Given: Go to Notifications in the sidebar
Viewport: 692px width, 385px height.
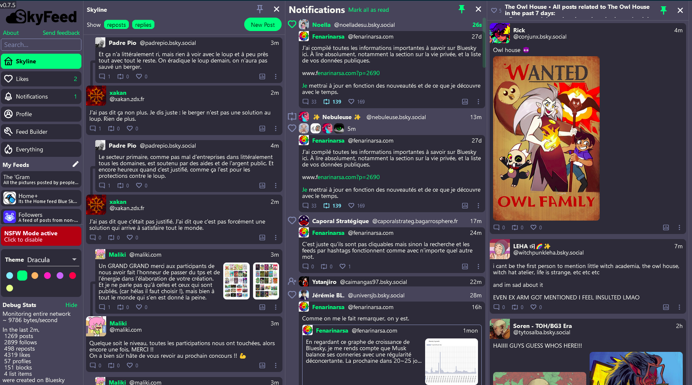Looking at the screenshot, I should (x=41, y=96).
